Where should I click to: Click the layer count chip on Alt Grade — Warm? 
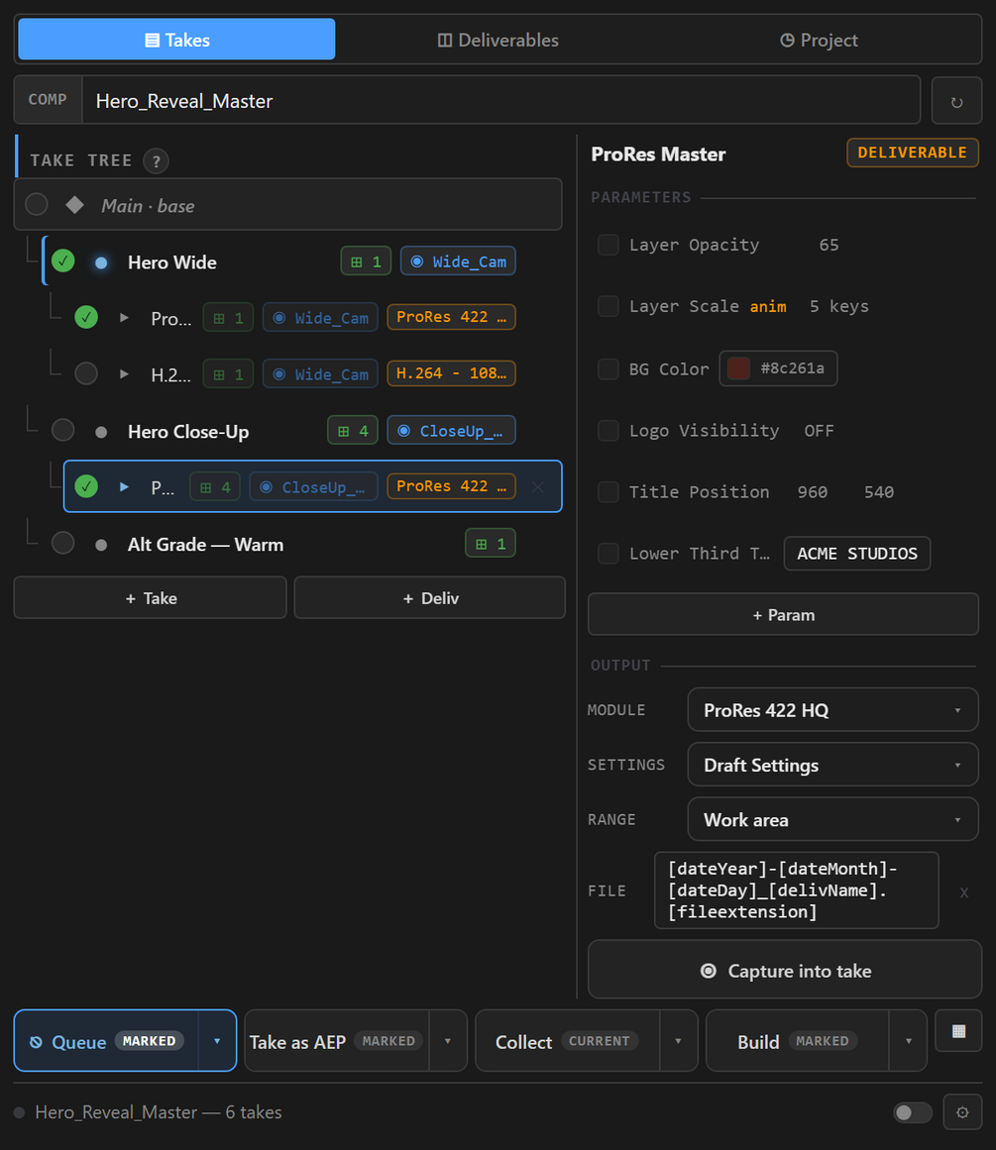click(491, 543)
